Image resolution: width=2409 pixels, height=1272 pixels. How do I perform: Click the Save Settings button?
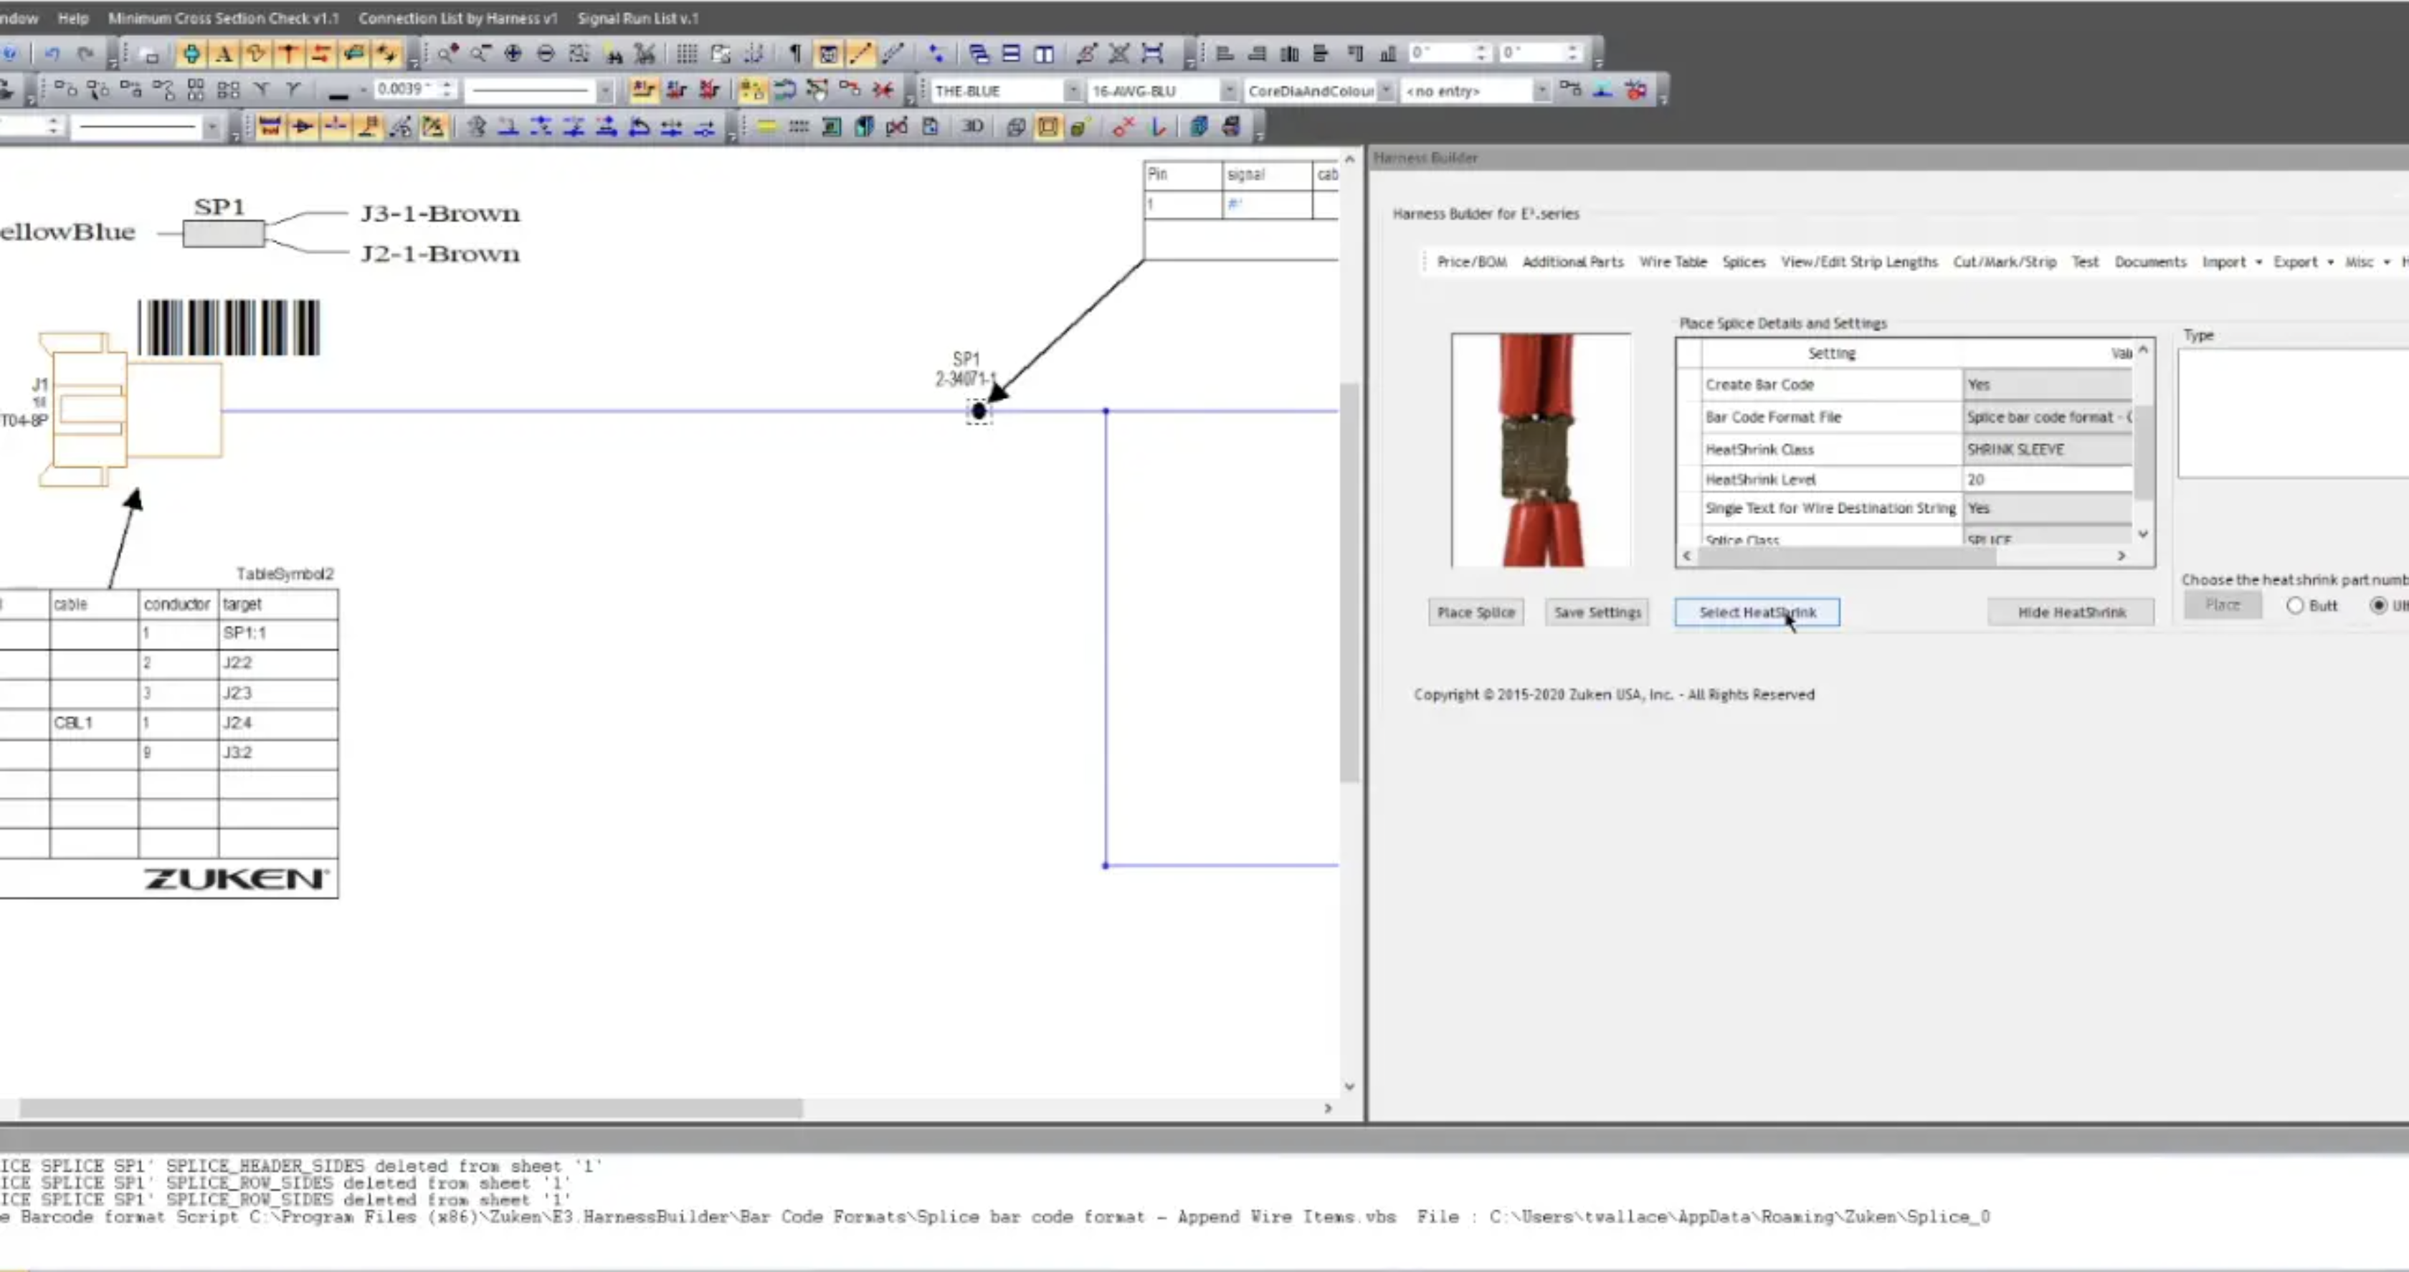pos(1597,612)
